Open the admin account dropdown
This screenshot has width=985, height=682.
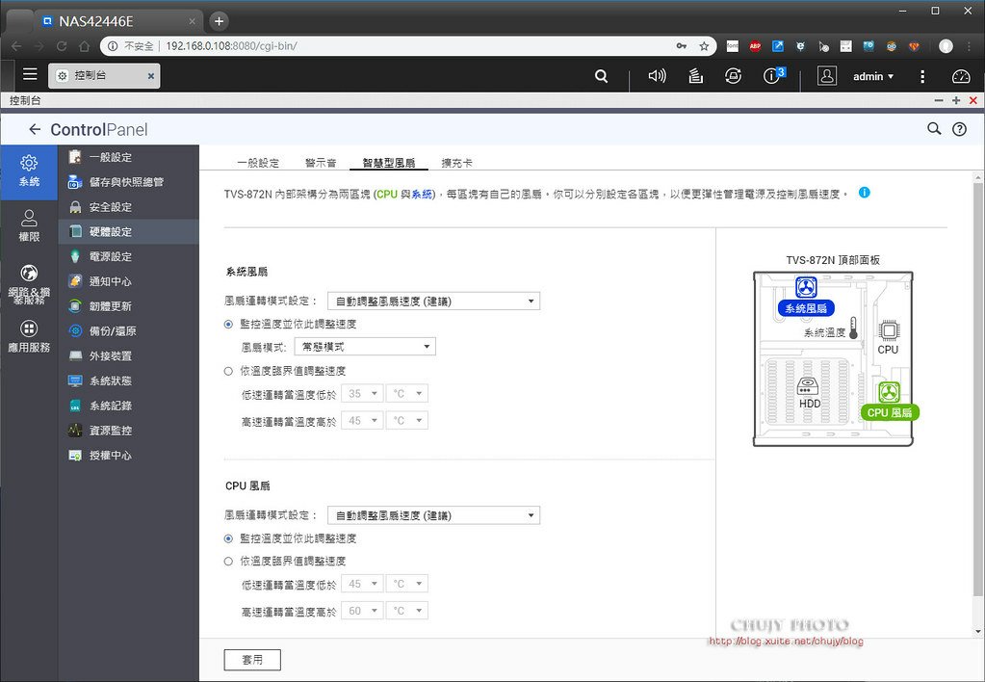click(x=873, y=77)
